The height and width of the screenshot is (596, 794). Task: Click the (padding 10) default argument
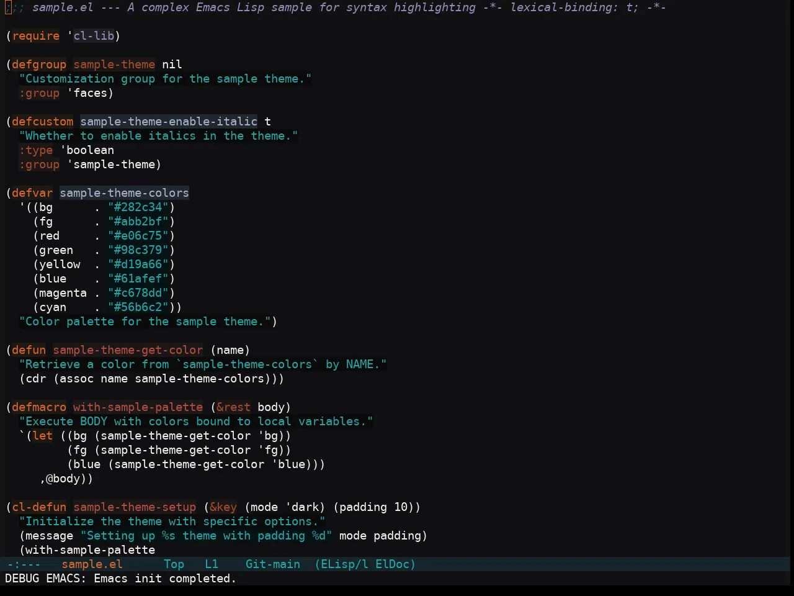373,507
